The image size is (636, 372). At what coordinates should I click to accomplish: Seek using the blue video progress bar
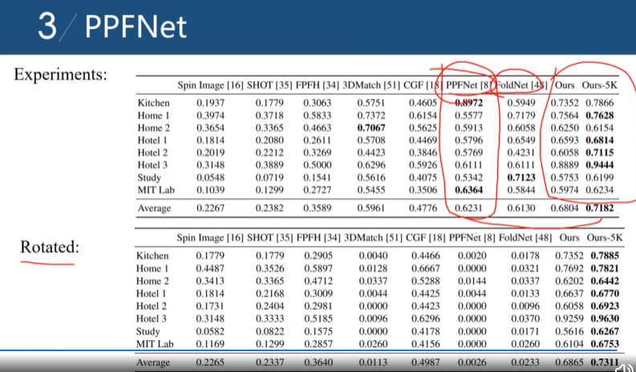(x=309, y=350)
